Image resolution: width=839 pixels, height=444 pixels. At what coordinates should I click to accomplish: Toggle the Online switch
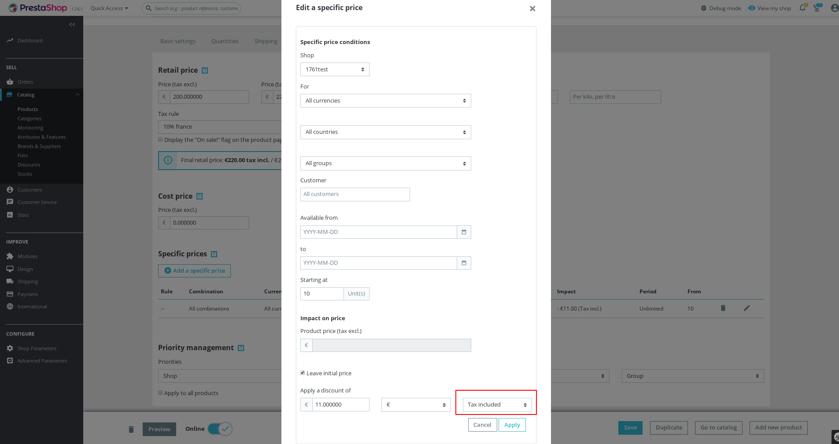(220, 429)
